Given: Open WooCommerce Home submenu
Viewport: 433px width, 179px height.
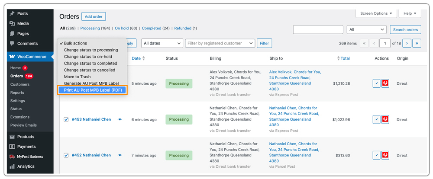Looking at the screenshot, I should click(x=16, y=68).
